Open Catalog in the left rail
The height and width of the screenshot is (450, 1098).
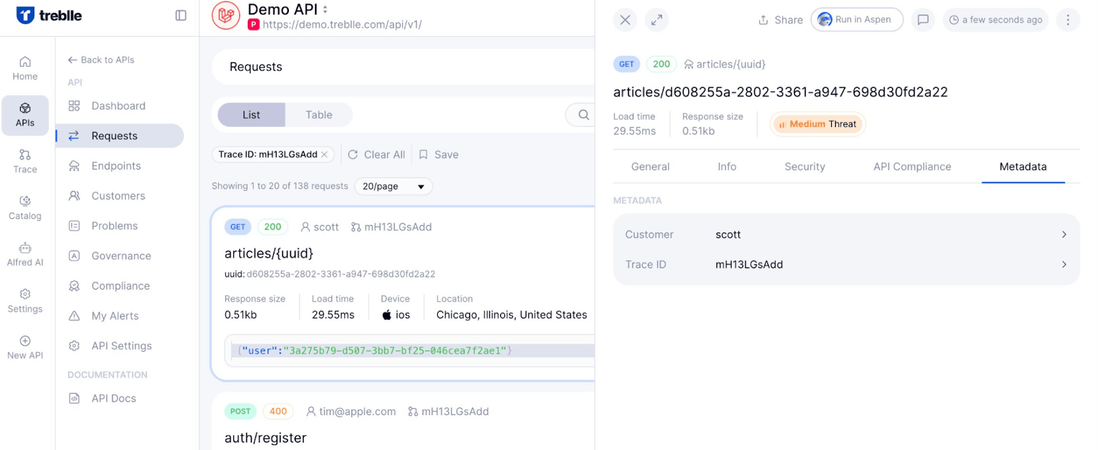tap(25, 209)
